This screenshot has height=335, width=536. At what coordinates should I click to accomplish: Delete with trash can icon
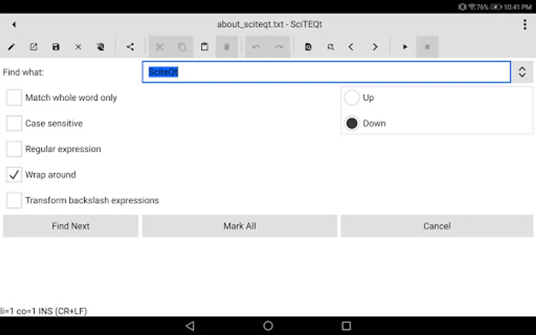coord(226,47)
